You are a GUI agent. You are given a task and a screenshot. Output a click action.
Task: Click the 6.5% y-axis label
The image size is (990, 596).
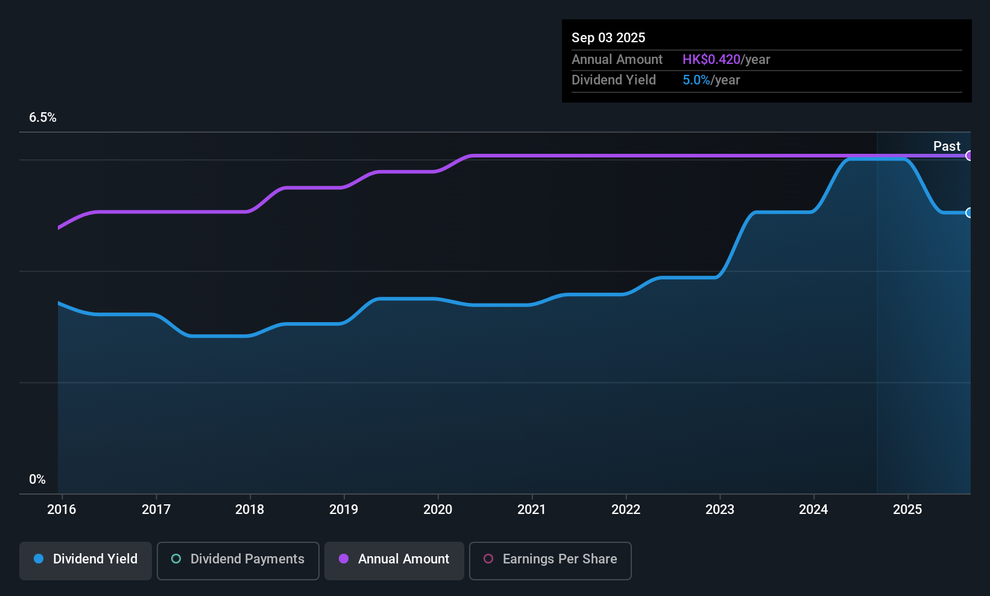pyautogui.click(x=43, y=118)
